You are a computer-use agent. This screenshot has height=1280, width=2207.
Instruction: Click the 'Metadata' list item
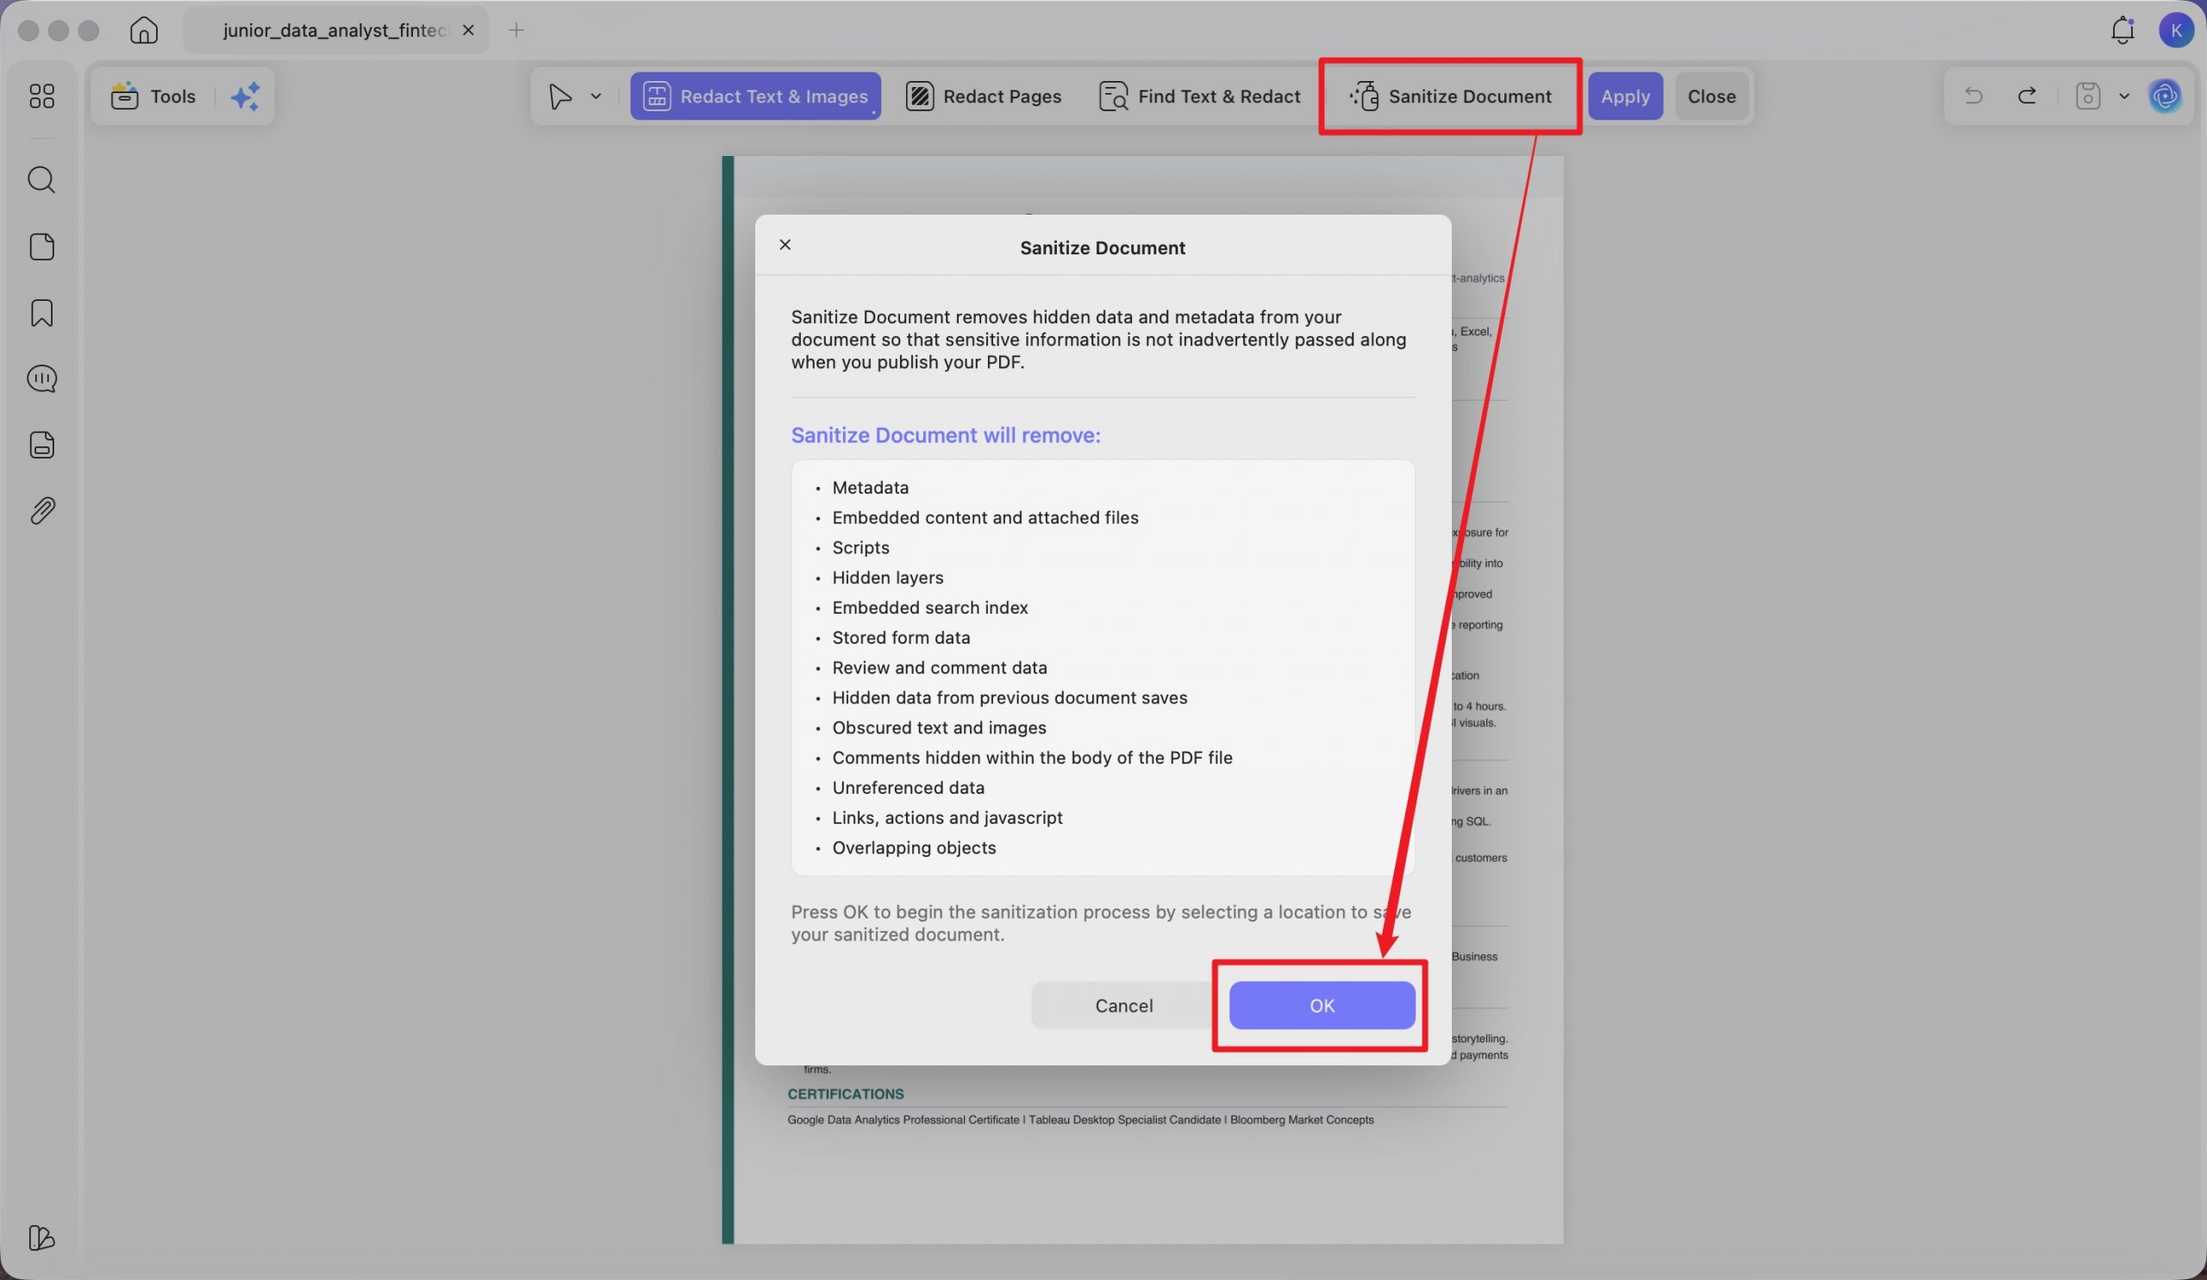pos(870,488)
